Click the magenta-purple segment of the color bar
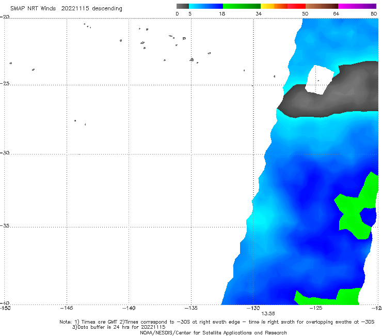This screenshot has height=336, width=382. tap(357, 6)
